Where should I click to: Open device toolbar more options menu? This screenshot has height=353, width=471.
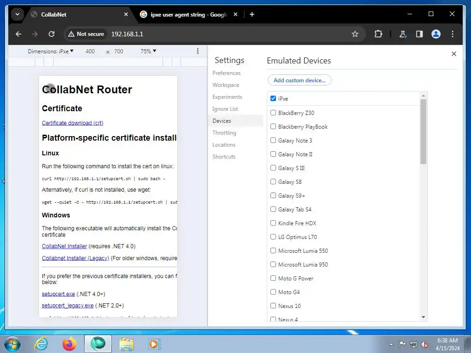point(198,51)
